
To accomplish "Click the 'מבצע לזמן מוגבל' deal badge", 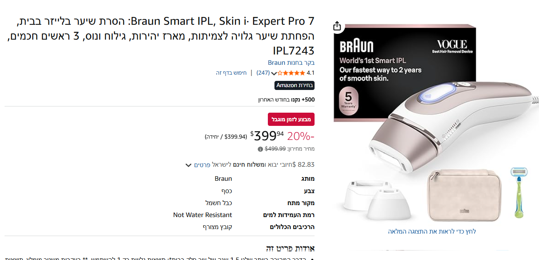I will [x=291, y=119].
